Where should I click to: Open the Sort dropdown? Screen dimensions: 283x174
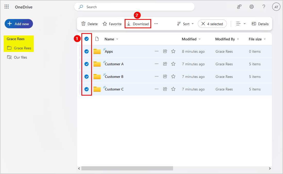coord(185,24)
